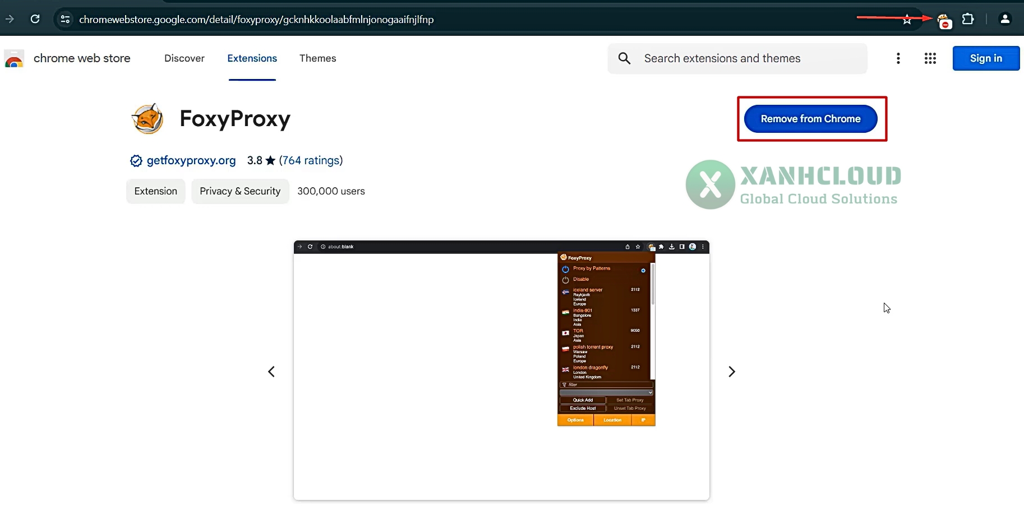Open the Themes tab
1024x519 pixels.
pyautogui.click(x=317, y=58)
